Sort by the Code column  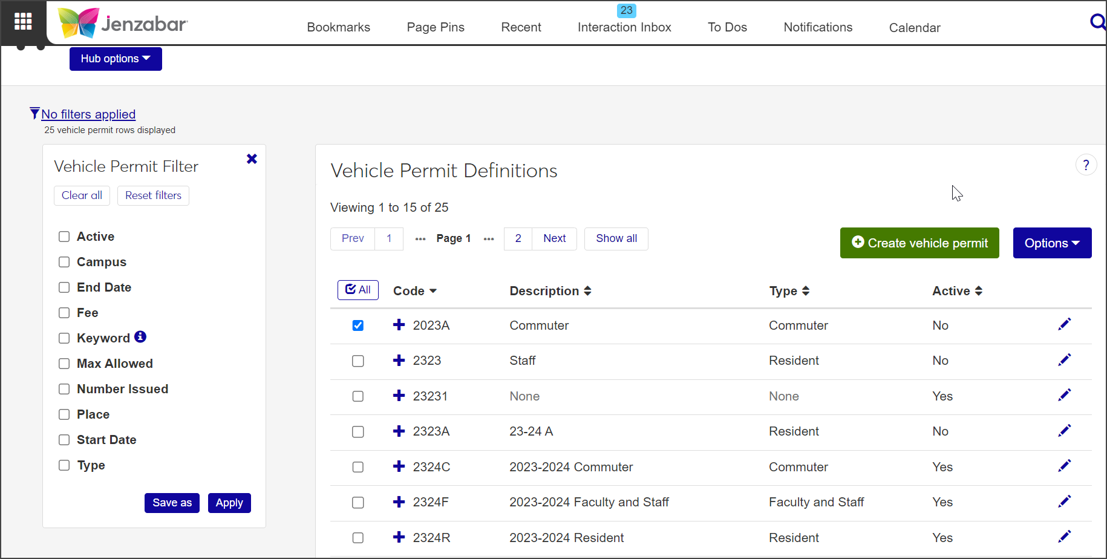click(x=414, y=291)
